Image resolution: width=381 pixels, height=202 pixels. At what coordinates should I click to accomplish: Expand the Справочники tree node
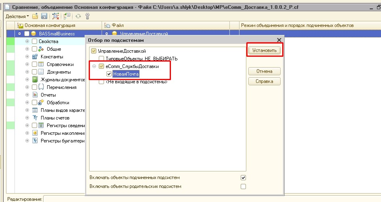click(x=27, y=64)
